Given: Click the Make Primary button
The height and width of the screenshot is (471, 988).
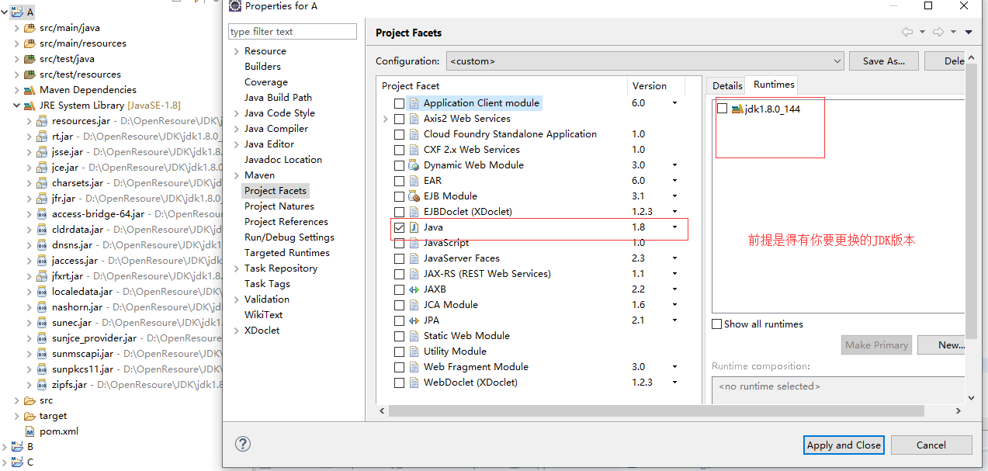Looking at the screenshot, I should click(876, 345).
